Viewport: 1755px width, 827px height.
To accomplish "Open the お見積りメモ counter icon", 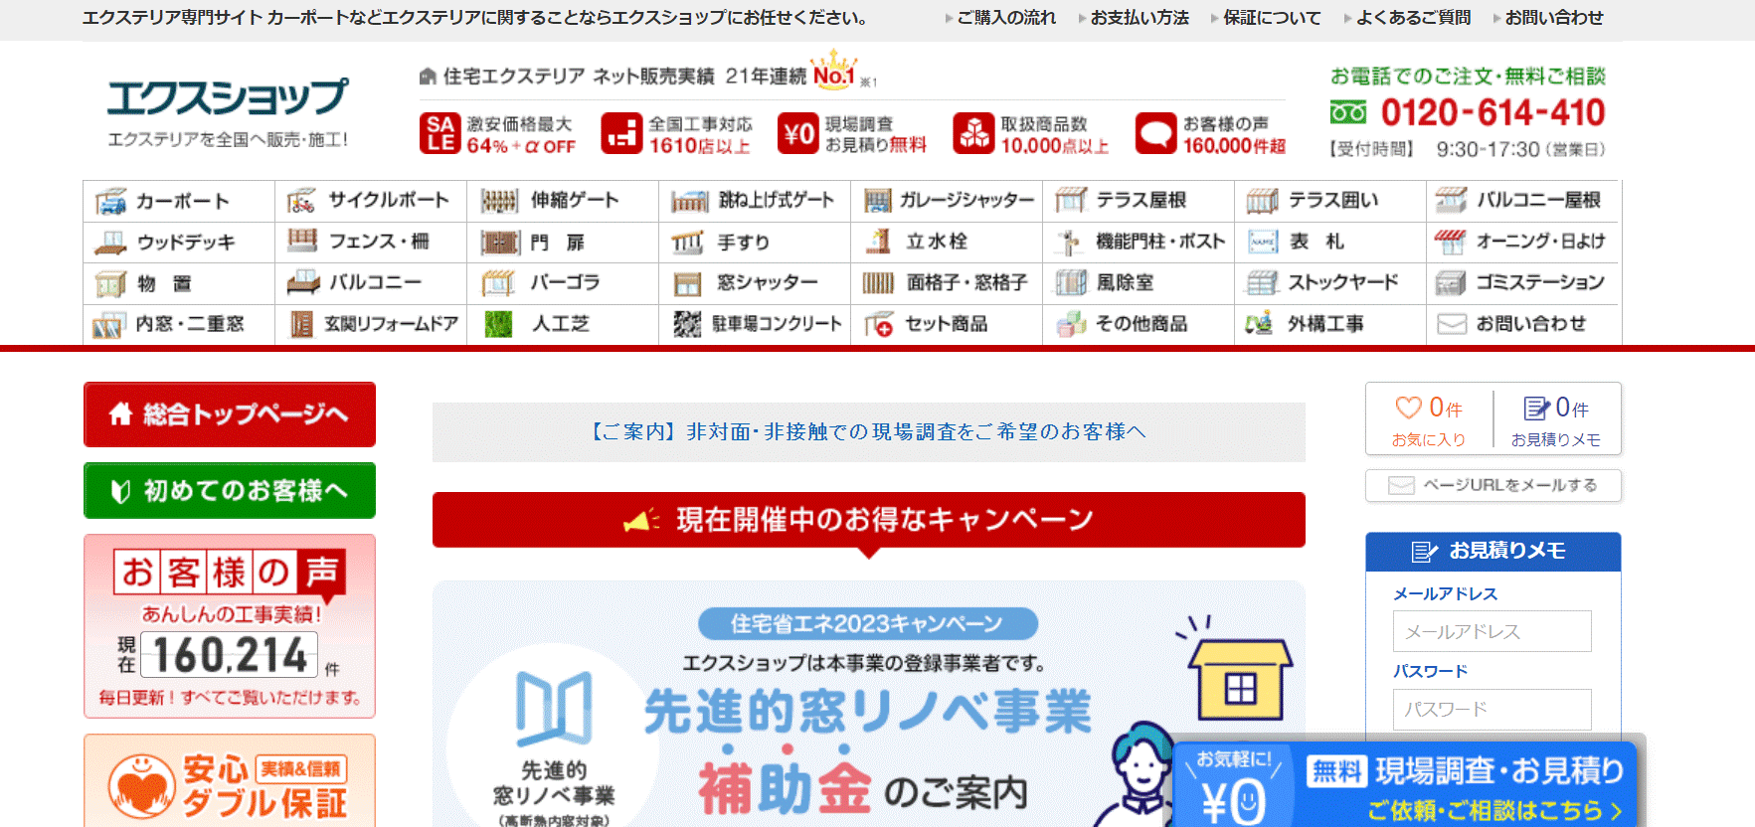I will 1536,408.
